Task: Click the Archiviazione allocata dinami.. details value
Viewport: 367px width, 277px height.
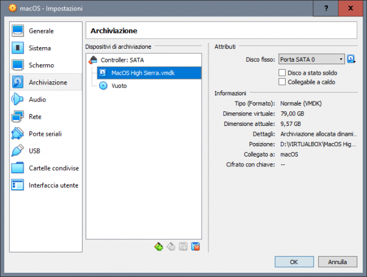Action: [x=318, y=134]
